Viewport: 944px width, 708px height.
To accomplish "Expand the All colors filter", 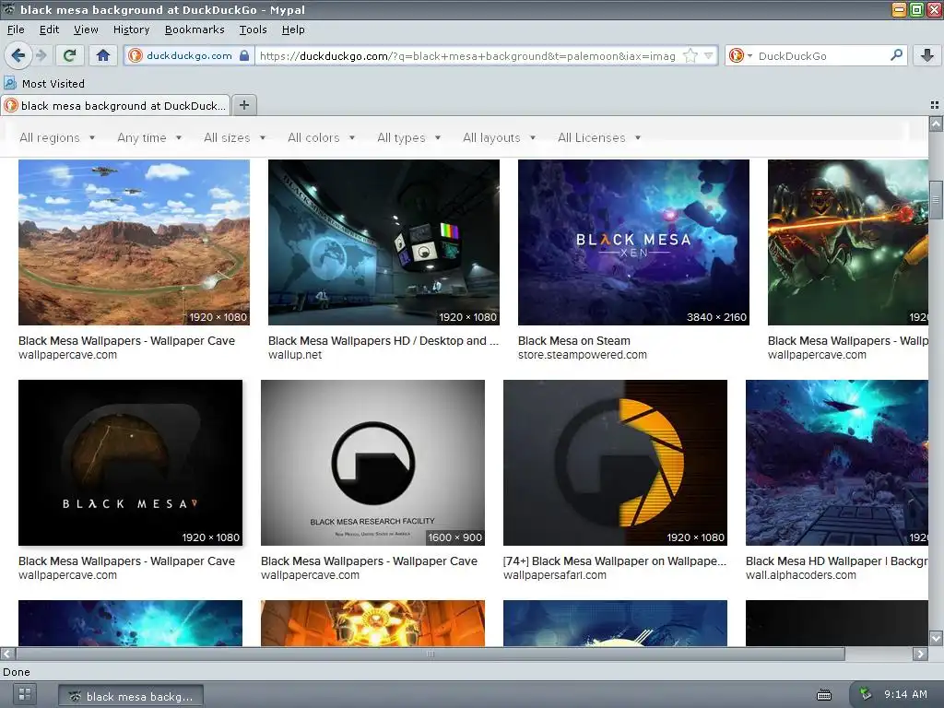I will (x=322, y=138).
